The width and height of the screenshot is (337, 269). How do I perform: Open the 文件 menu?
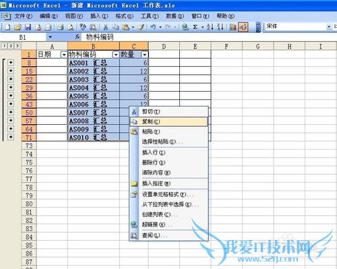24,16
